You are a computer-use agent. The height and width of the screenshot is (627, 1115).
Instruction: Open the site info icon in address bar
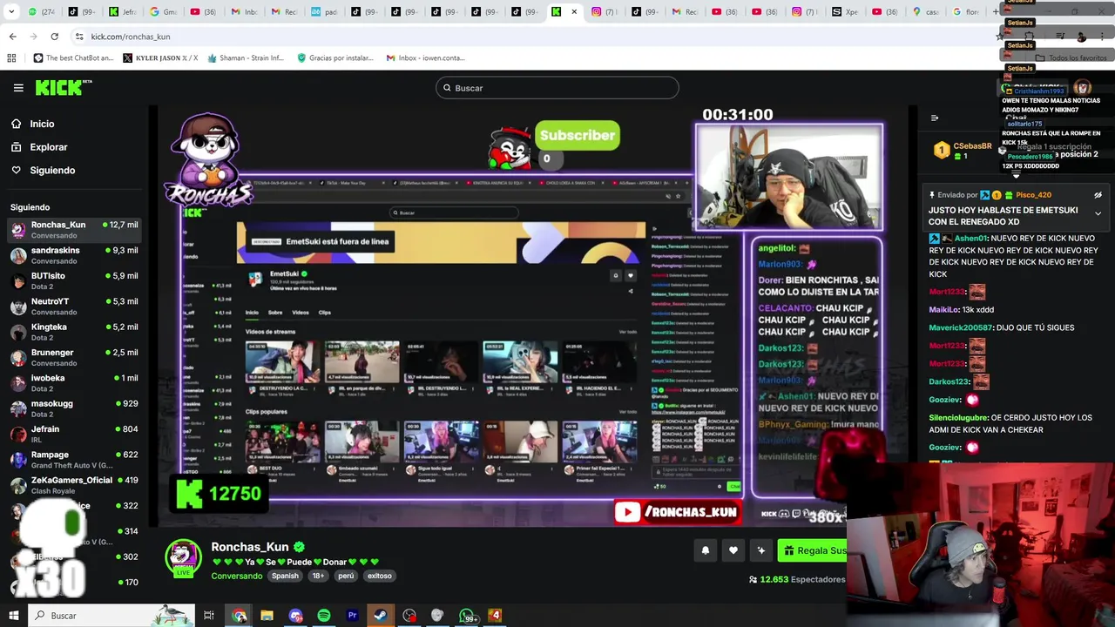click(79, 37)
